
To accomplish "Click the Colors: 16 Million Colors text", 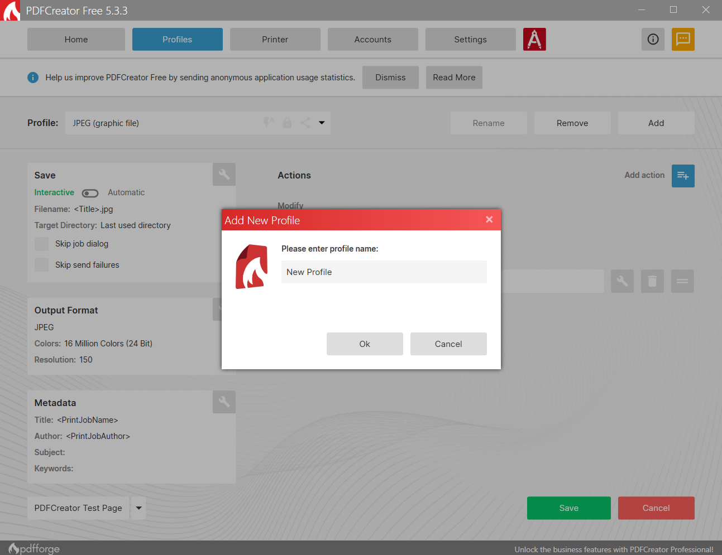I will tap(93, 344).
